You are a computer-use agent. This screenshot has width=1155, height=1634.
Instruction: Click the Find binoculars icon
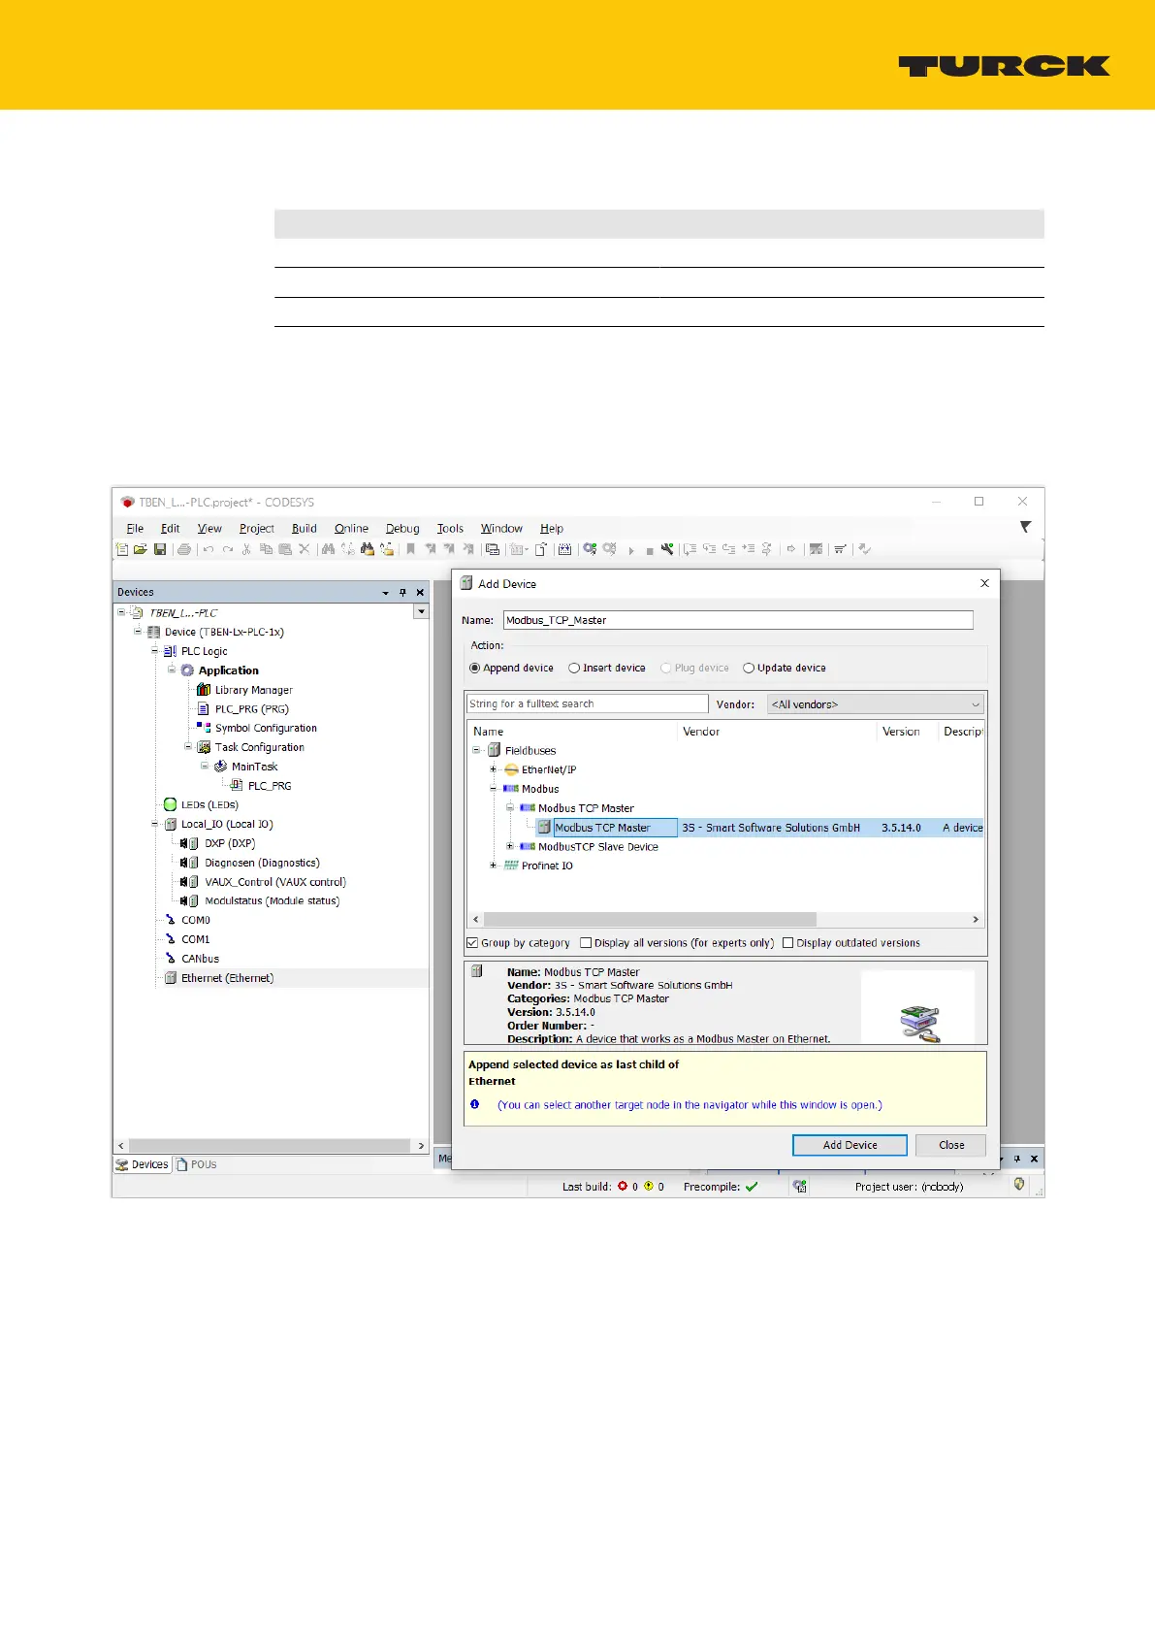tap(328, 549)
